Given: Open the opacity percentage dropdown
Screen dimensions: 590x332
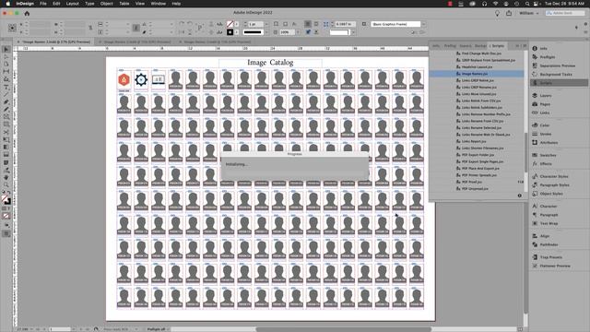Looking at the screenshot, I should (x=298, y=32).
